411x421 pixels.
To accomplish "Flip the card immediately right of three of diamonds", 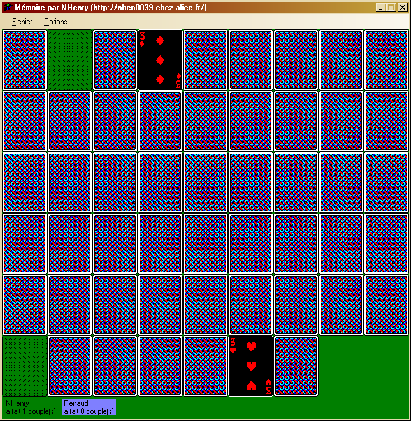I will coord(206,60).
